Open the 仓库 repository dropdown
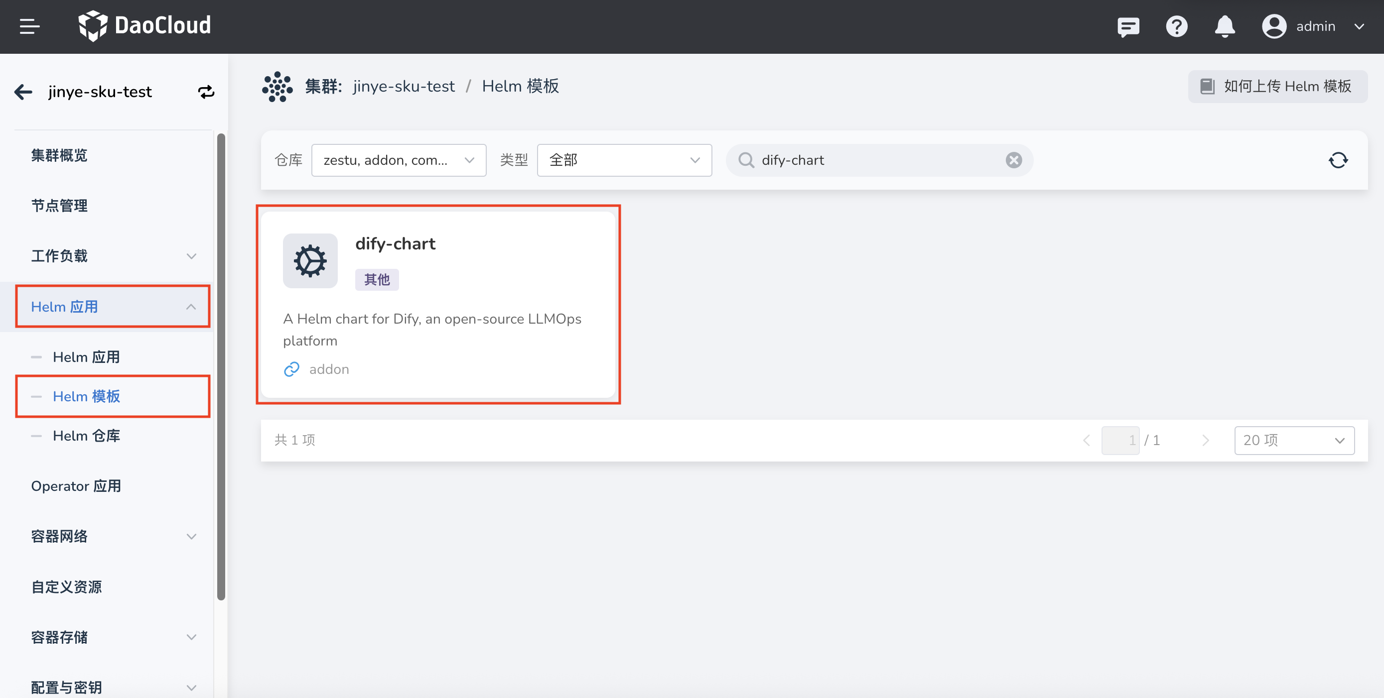This screenshot has height=698, width=1384. [399, 160]
